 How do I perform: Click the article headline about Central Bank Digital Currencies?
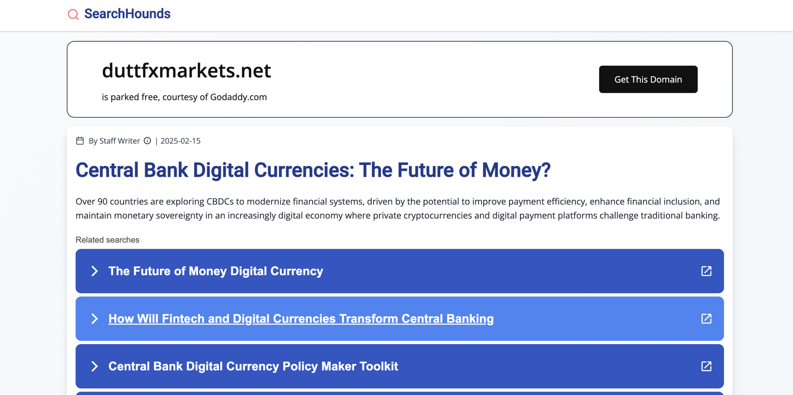pyautogui.click(x=313, y=170)
